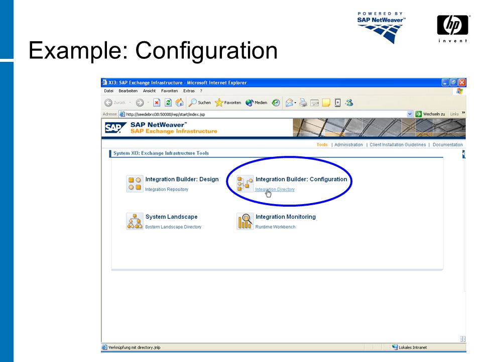Image resolution: width=482 pixels, height=362 pixels.
Task: Click the Stop loading icon
Action: [x=157, y=103]
